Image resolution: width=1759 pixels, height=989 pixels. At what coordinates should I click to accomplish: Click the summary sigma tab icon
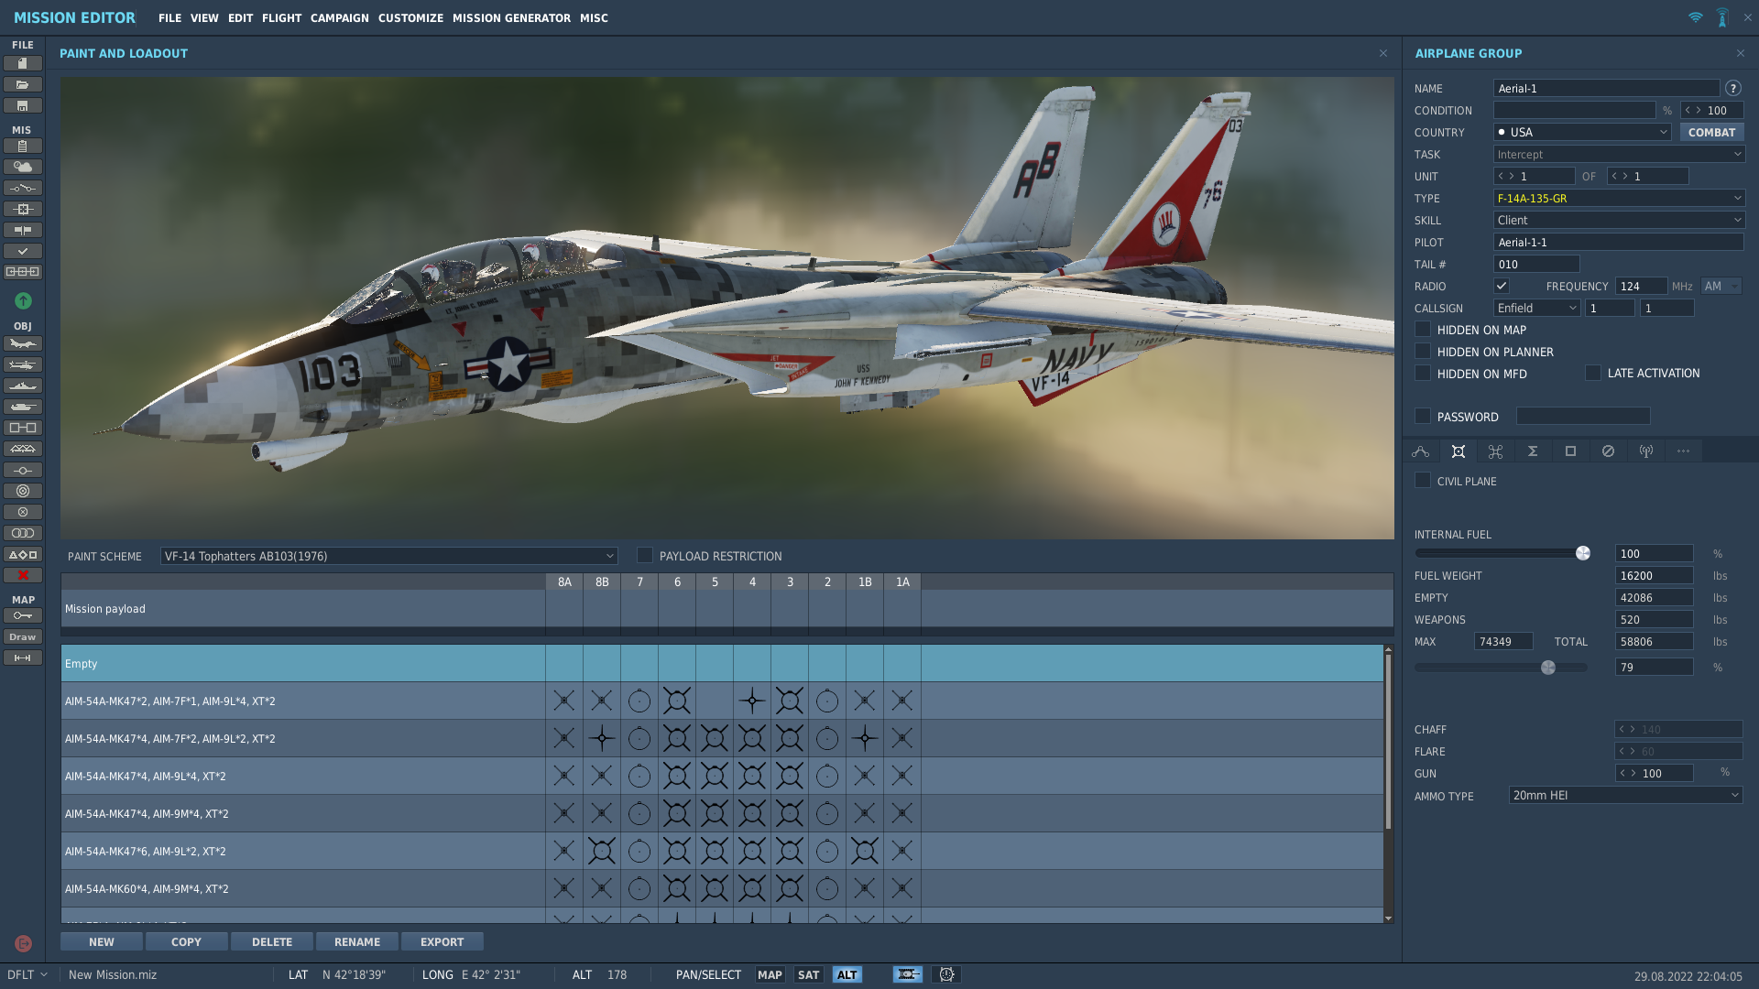tap(1533, 451)
